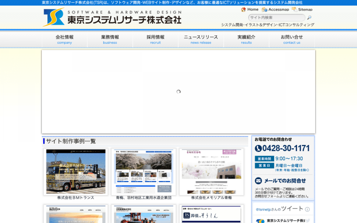Click the magnifier search button

(309, 18)
